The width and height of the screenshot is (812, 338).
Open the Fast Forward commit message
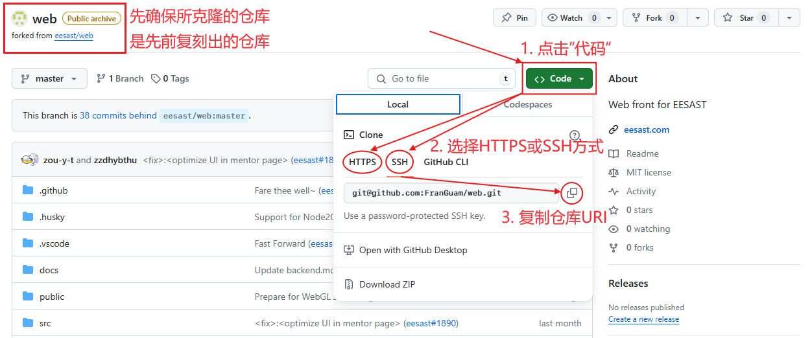coord(280,243)
